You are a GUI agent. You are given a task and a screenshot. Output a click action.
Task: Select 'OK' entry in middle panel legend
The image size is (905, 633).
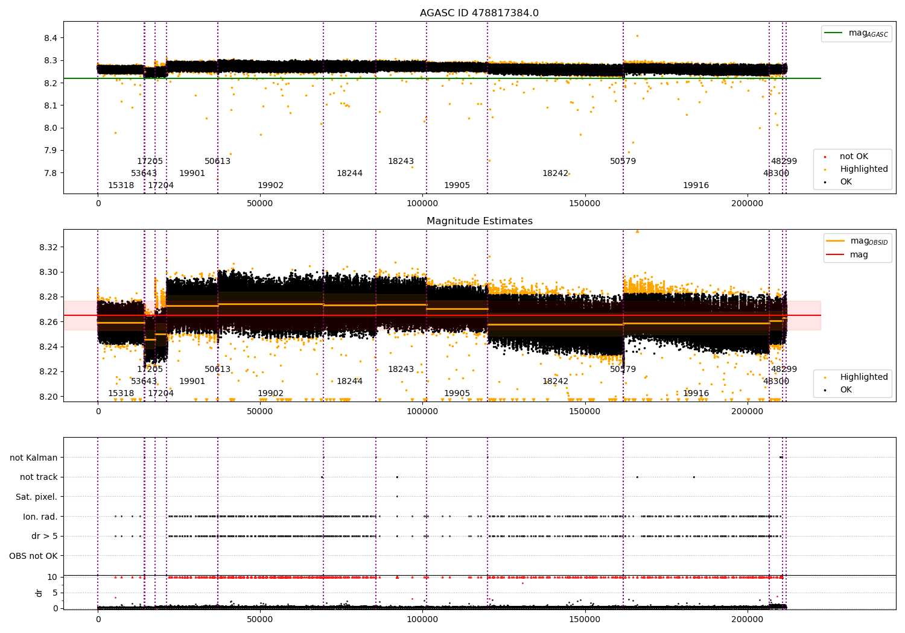click(x=846, y=390)
